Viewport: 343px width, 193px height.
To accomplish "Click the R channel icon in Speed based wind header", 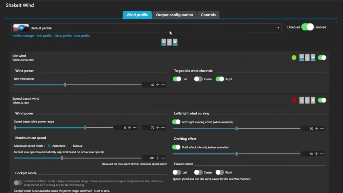I will [313, 100].
